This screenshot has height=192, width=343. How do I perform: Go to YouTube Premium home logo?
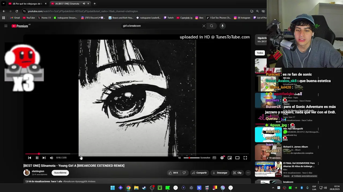pos(20,26)
